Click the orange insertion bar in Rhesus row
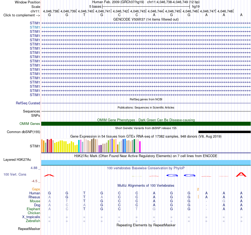This screenshot has width=251, height=235. (x=198, y=197)
